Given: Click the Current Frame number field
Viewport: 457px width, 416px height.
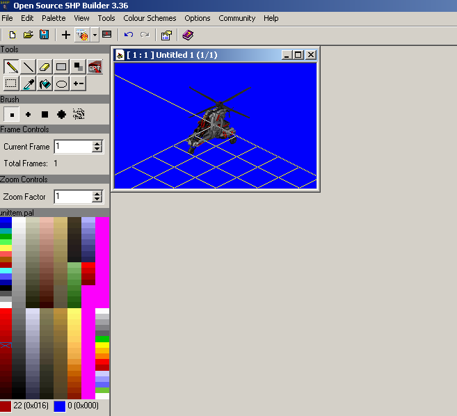Looking at the screenshot, I should (x=72, y=147).
